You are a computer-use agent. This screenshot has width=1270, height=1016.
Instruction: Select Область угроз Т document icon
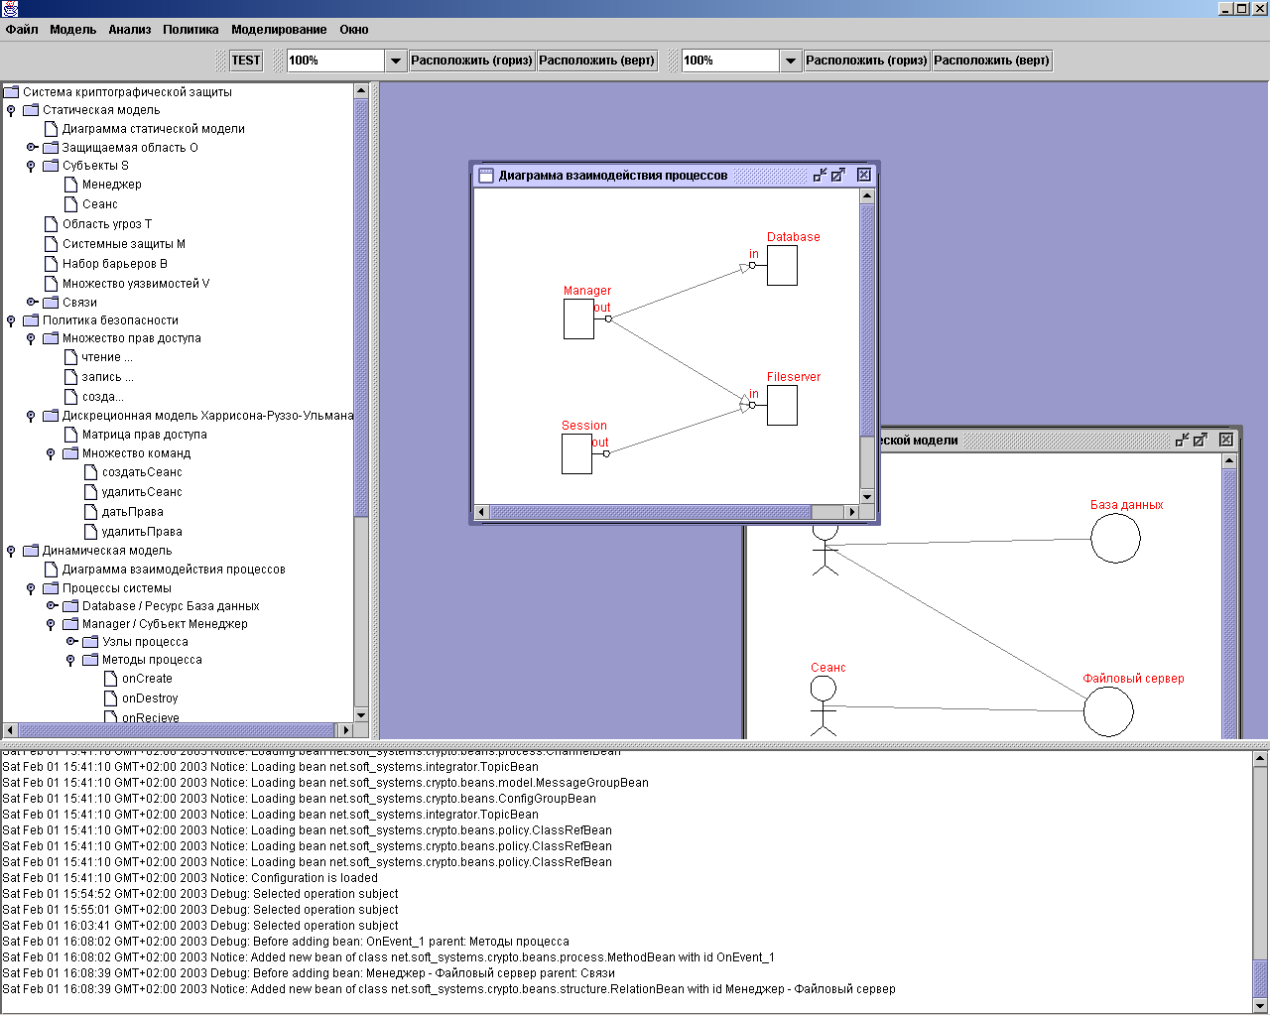click(x=52, y=223)
